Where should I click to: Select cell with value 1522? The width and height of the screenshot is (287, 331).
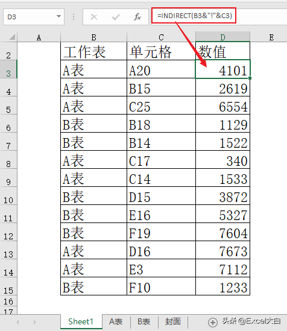(x=223, y=142)
